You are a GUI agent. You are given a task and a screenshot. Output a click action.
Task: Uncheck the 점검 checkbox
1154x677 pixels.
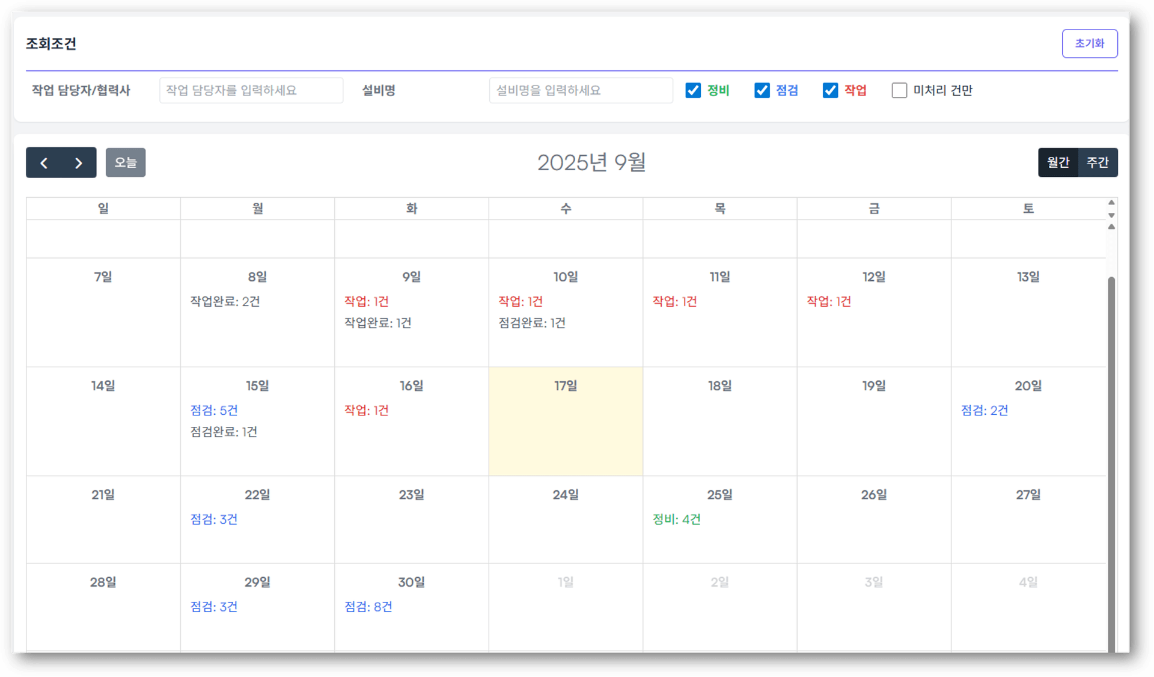point(762,90)
